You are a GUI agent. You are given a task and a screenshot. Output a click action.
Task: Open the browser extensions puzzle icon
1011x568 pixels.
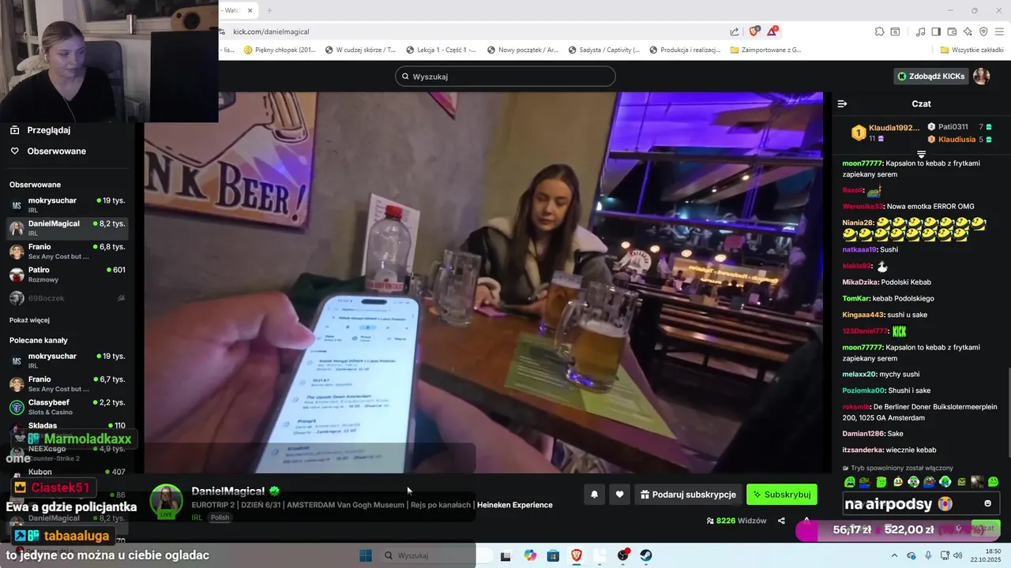879,32
